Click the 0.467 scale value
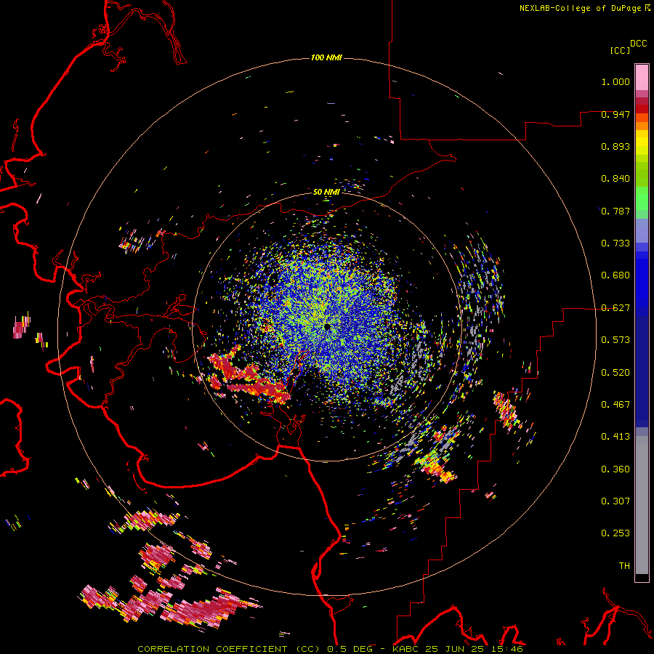The width and height of the screenshot is (654, 654). click(615, 405)
